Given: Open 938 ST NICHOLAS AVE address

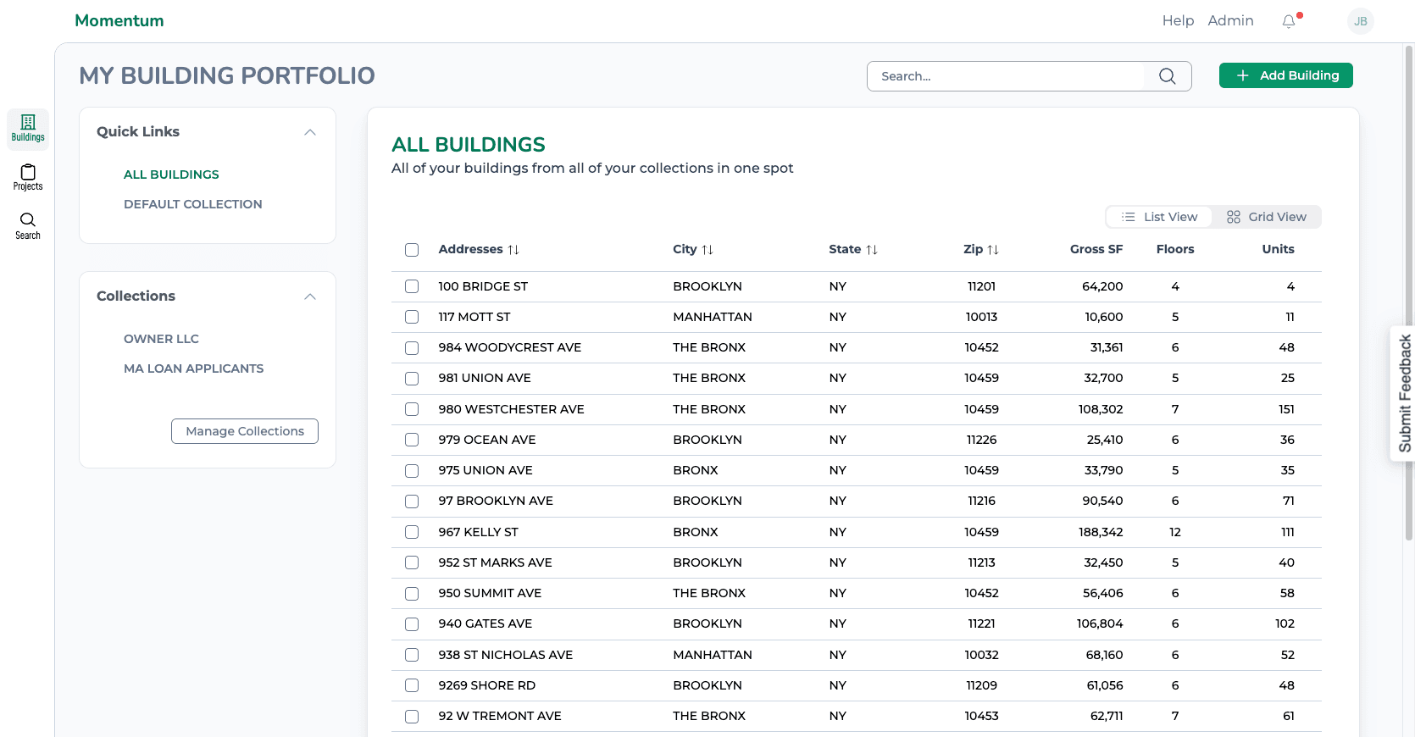Looking at the screenshot, I should click(506, 655).
